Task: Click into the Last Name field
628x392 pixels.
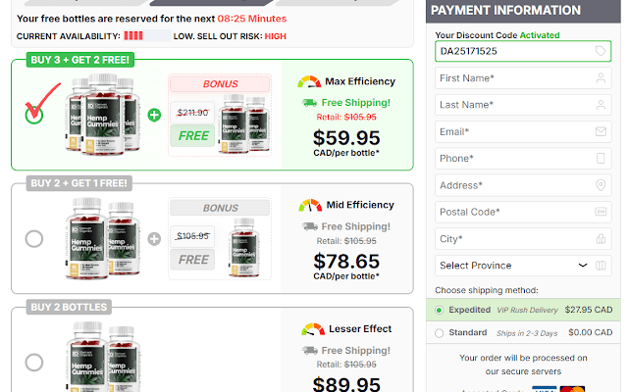Action: pos(513,105)
